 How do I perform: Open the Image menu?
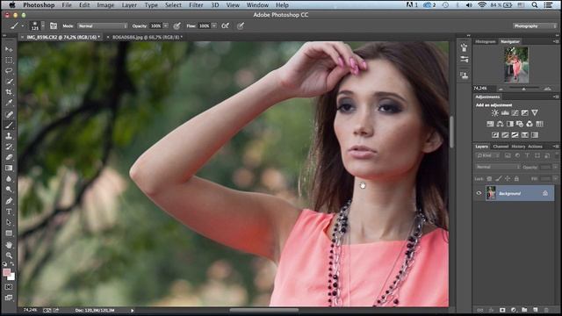click(105, 5)
